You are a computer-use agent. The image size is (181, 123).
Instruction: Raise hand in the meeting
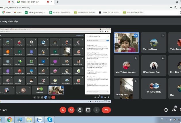click(80, 110)
